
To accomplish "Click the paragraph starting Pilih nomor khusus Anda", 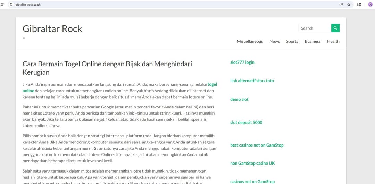I will point(119,148).
